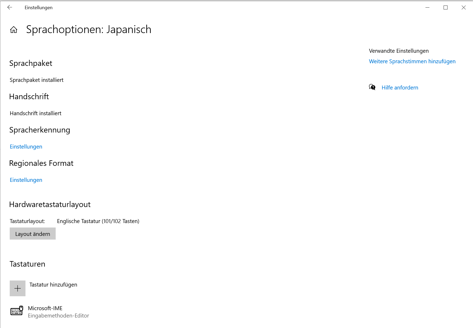Close the Einstellungen window
The width and height of the screenshot is (473, 328).
coord(464,8)
